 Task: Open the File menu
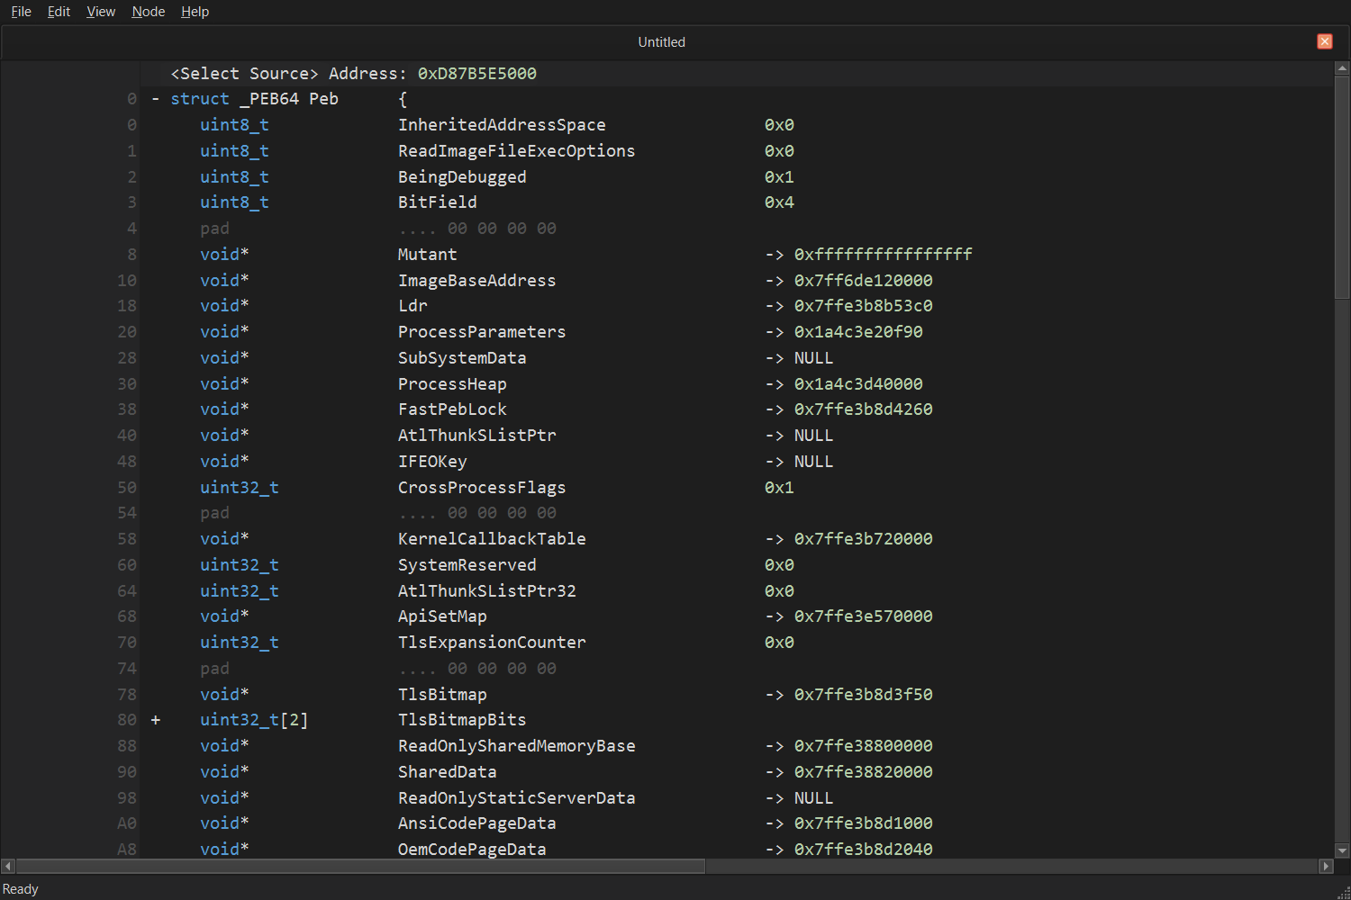click(x=21, y=12)
